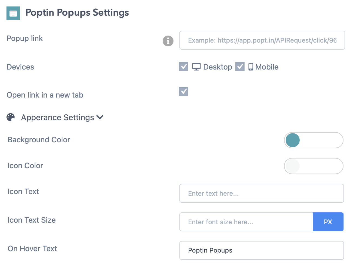This screenshot has width=354, height=276.
Task: Click the Apperance Settings heading
Action: tap(58, 118)
